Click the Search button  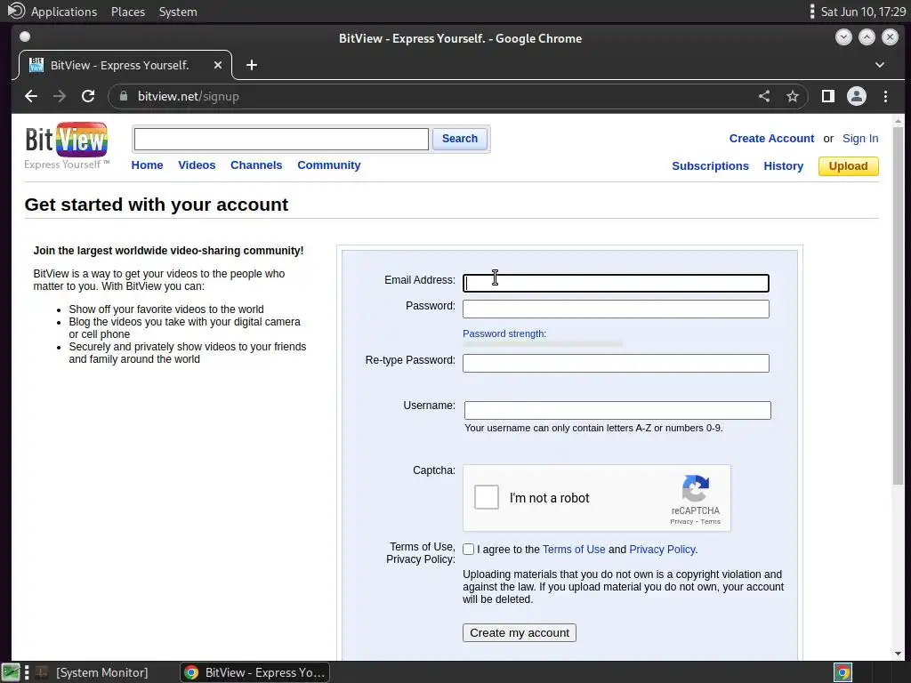[x=460, y=139]
